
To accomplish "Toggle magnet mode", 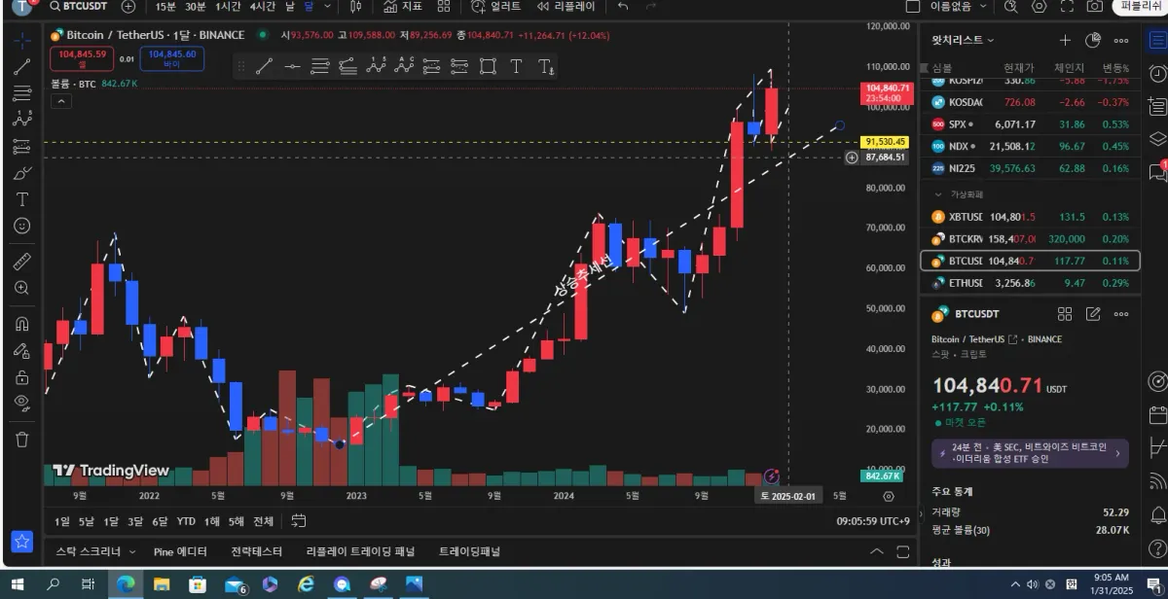I will pyautogui.click(x=21, y=324).
